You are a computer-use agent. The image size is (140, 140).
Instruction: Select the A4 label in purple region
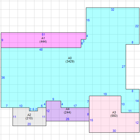click(x=67, y=109)
